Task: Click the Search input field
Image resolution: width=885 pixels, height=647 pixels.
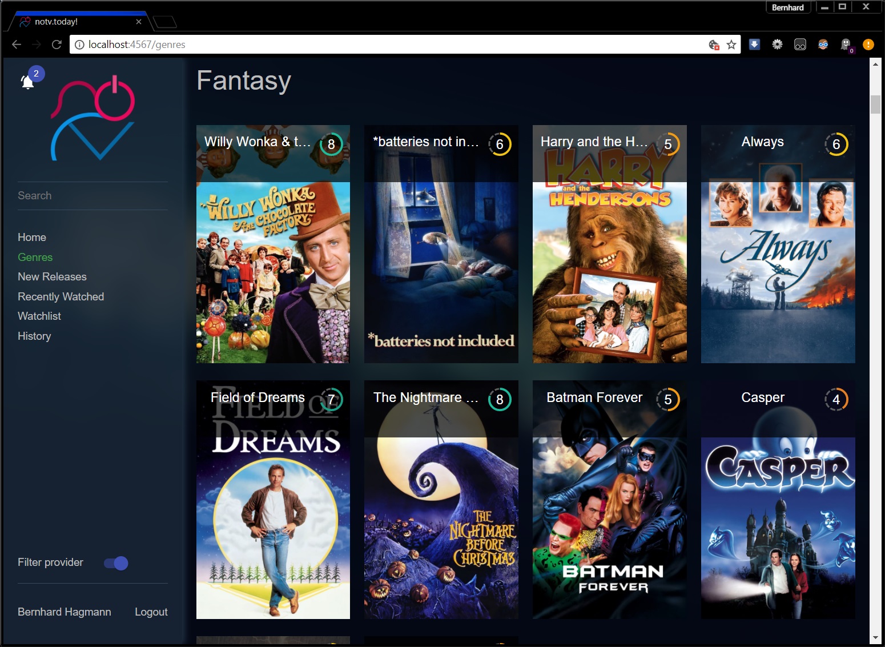Action: coord(92,195)
